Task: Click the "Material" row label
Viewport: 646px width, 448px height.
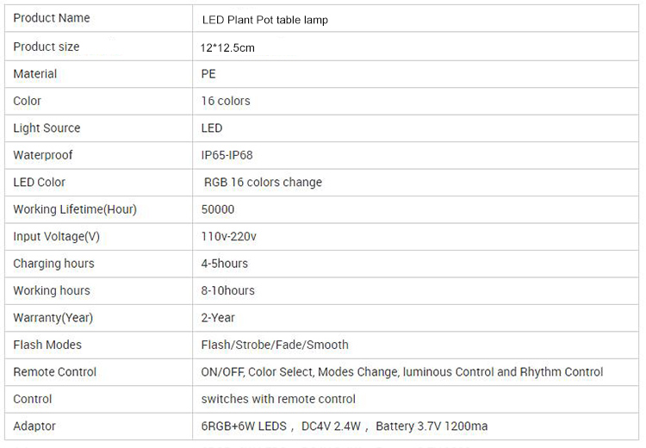Action: click(x=35, y=74)
